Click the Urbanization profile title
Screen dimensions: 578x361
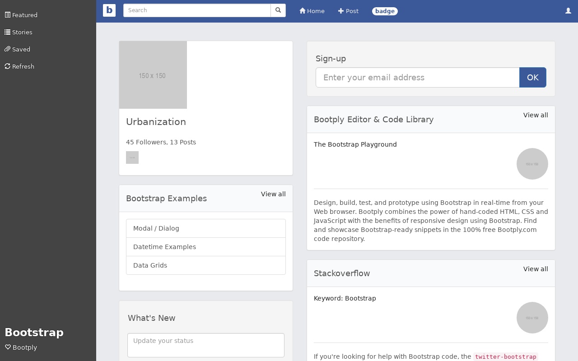156,122
